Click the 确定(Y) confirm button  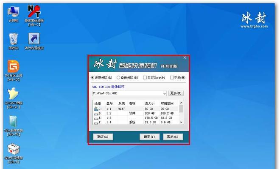(x=149, y=137)
